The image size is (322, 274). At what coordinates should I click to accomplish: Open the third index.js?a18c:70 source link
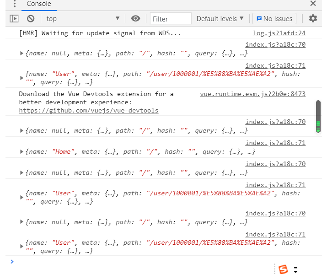(x=275, y=164)
